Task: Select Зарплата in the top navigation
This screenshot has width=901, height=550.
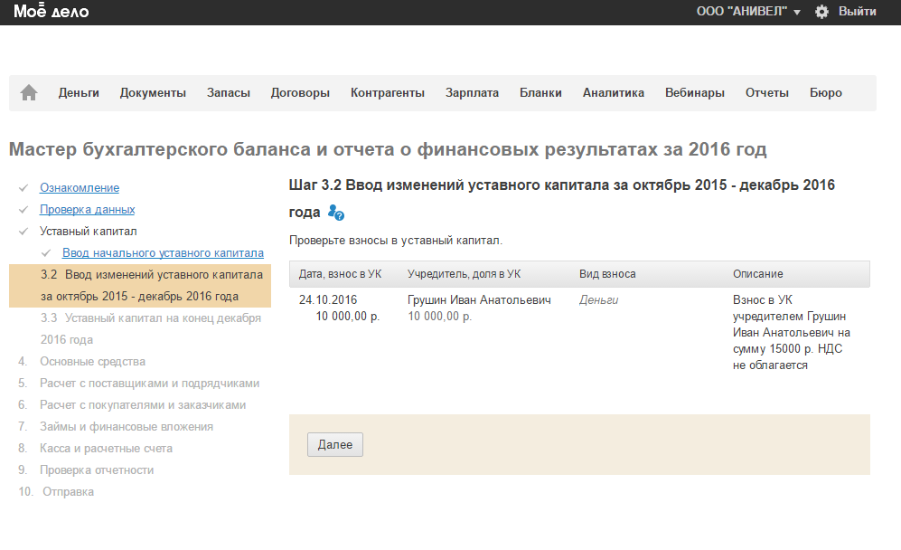Action: (472, 92)
